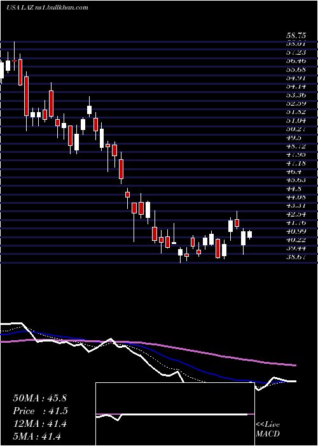The height and width of the screenshot is (446, 318).
Task: Click the 45.63 price axis label
Action: (296, 180)
